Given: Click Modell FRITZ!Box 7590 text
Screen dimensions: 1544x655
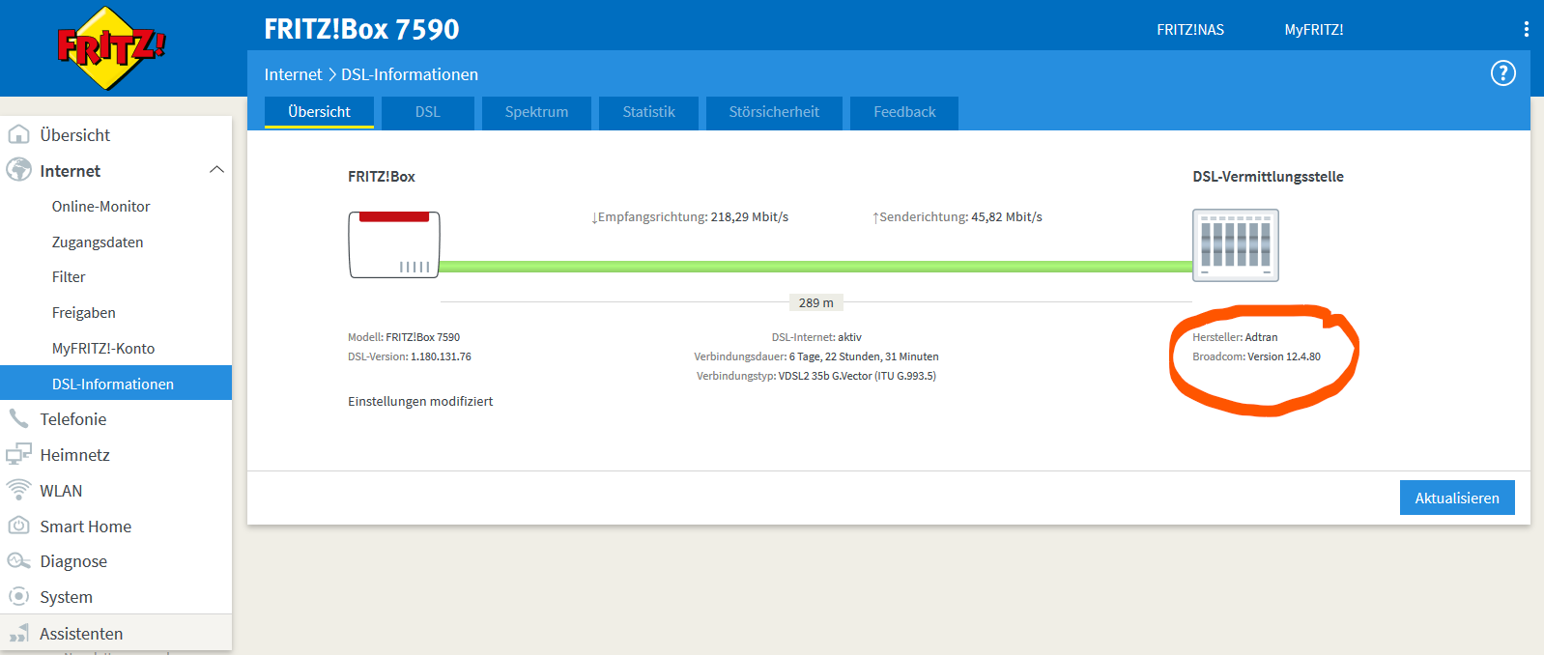Looking at the screenshot, I should pyautogui.click(x=404, y=337).
